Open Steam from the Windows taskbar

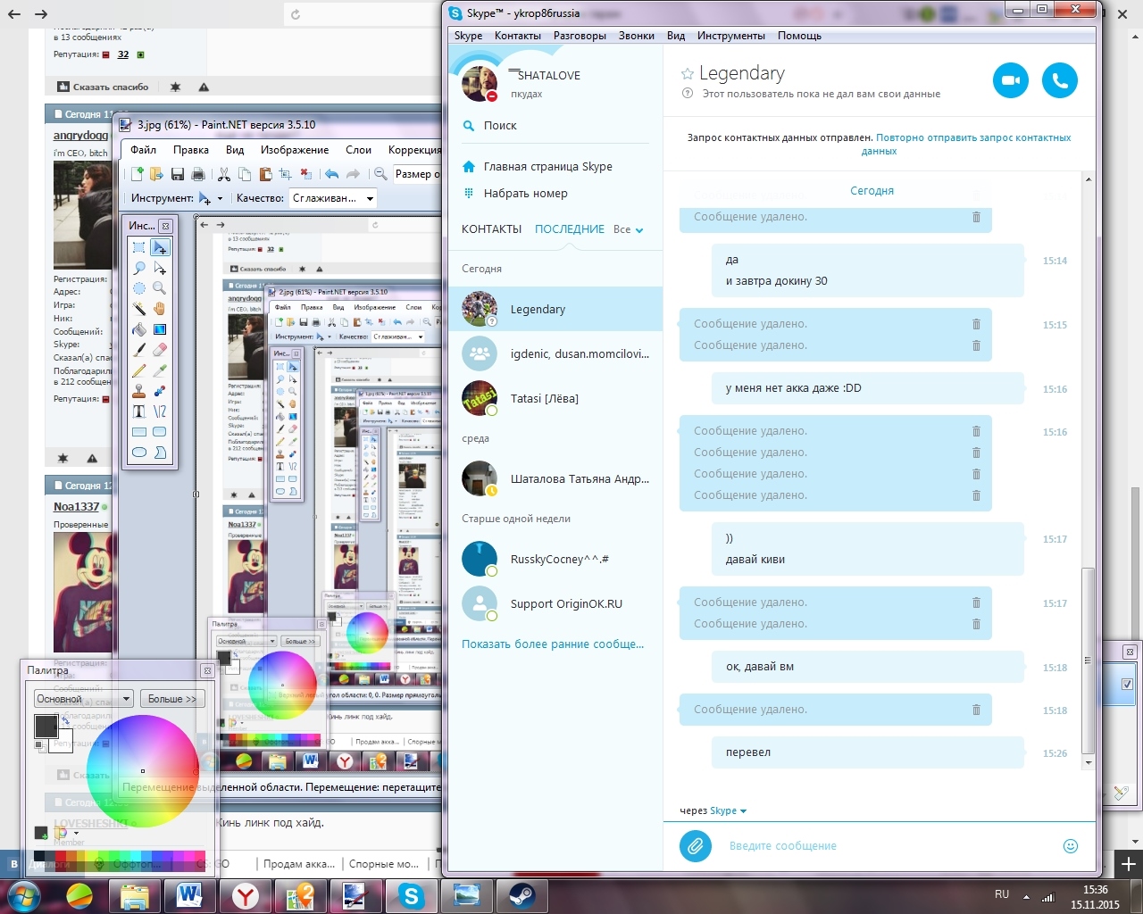(x=522, y=895)
